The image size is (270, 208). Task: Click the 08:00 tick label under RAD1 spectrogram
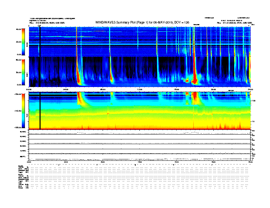click(x=103, y=89)
